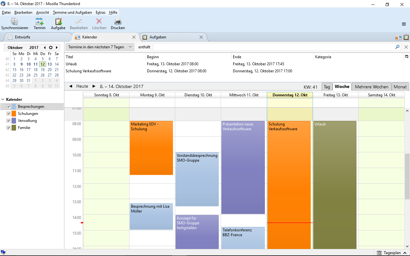Open the Datei menu
The width and height of the screenshot is (410, 256).
click(6, 12)
